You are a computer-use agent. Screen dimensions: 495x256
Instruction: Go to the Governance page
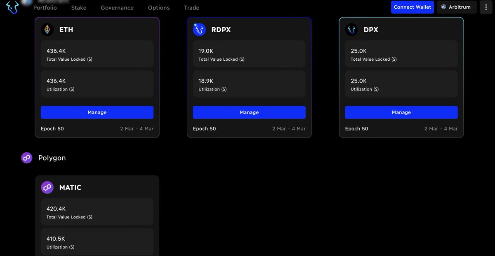pyautogui.click(x=117, y=7)
